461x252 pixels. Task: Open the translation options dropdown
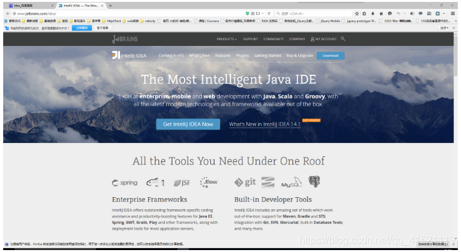click(x=444, y=28)
